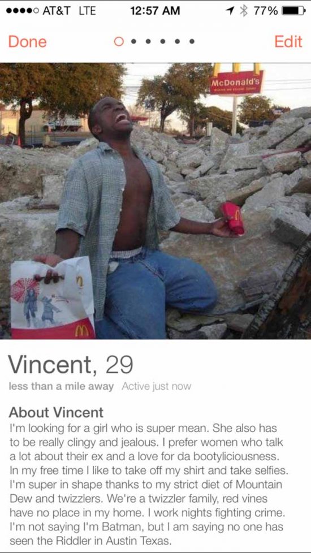Tap the 12:57 AM clock
Viewport: 311px width, 553px height.
click(155, 11)
